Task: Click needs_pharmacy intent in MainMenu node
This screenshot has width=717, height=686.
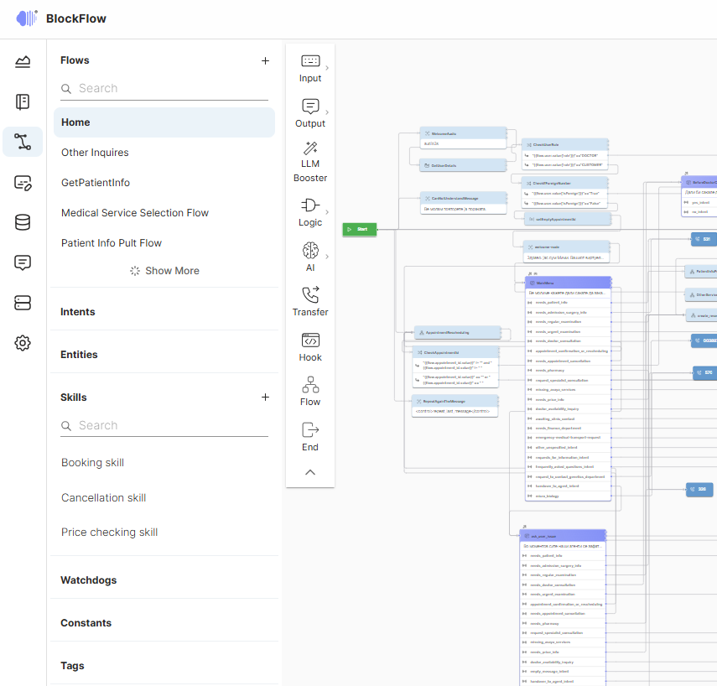Action: pos(568,371)
